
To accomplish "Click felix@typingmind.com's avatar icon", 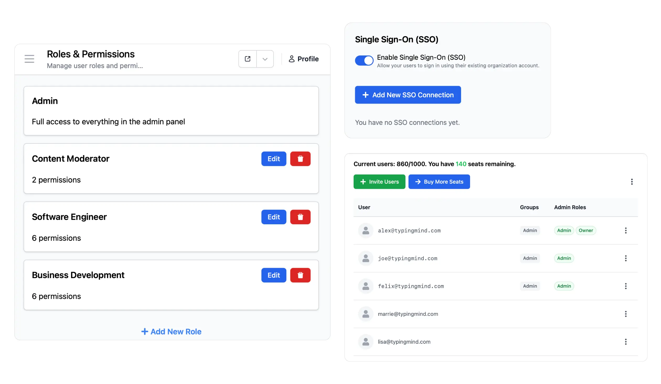I will click(365, 286).
